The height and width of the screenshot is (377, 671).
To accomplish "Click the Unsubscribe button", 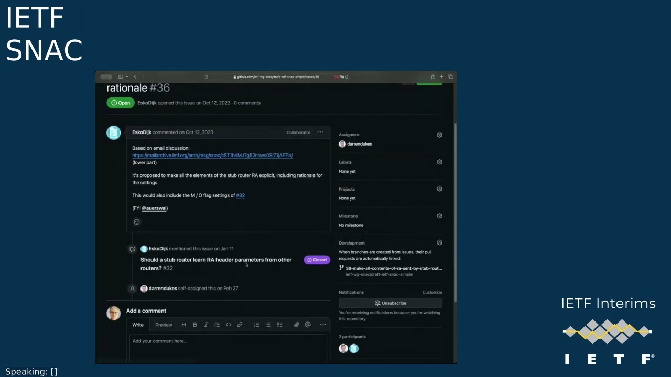I will (391, 303).
